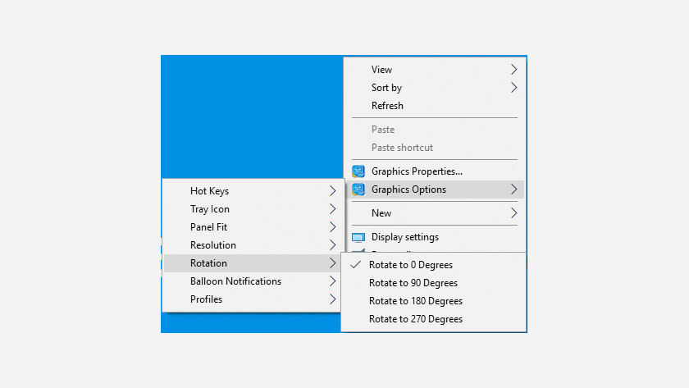This screenshot has width=689, height=388.
Task: Choose Rotate to 180 Degrees
Action: pos(415,301)
